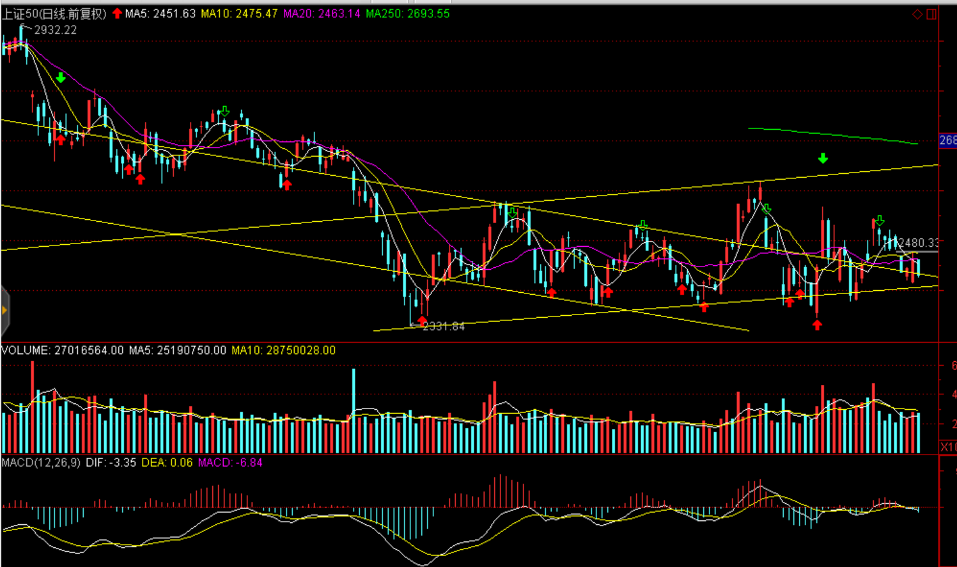Click the 2480.33 current price label

[919, 243]
